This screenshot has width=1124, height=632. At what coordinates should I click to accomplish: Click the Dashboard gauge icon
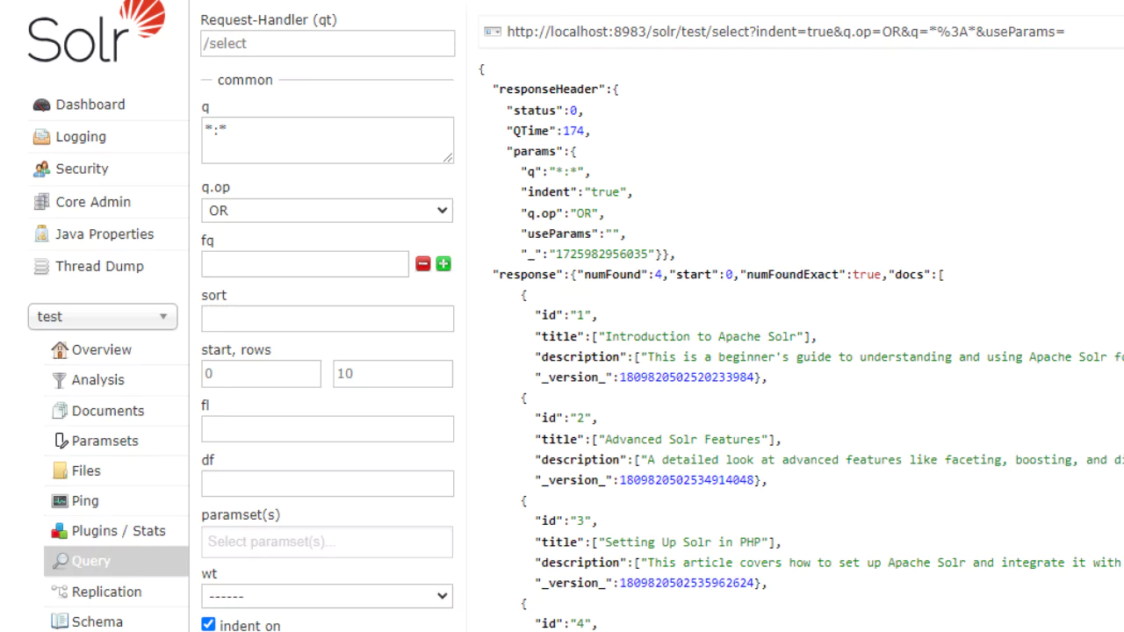coord(41,104)
